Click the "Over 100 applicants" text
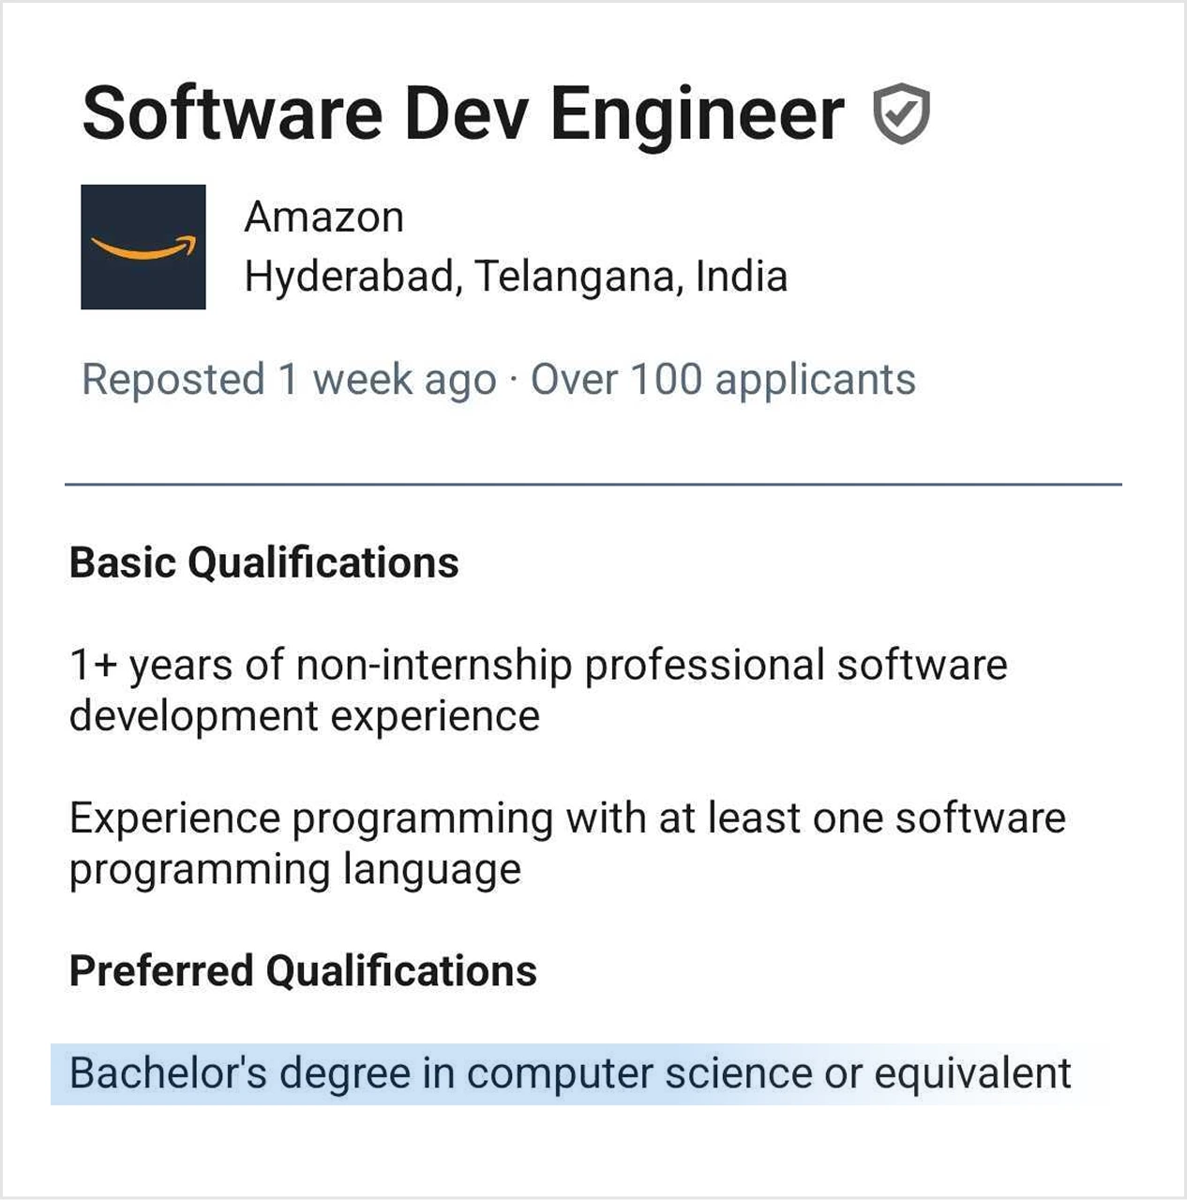 pos(723,380)
